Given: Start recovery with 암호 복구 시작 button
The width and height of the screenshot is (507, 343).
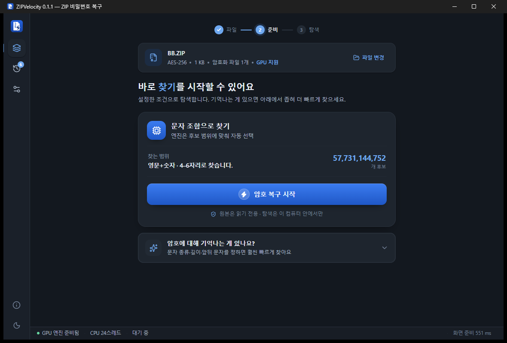Looking at the screenshot, I should (267, 194).
